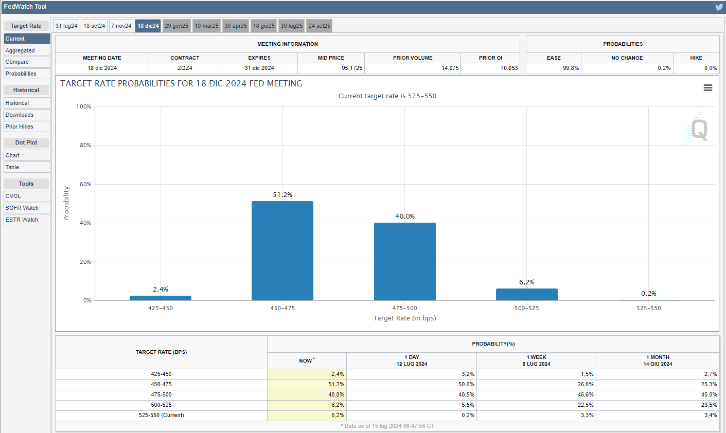726x433 pixels.
Task: Click the Twitter bird icon
Action: point(719,7)
